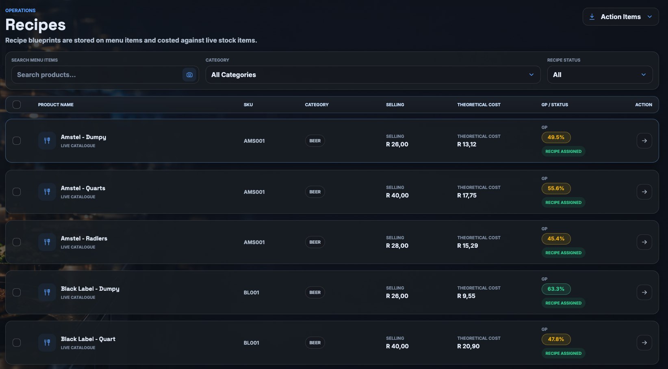
Task: Open Amstel - Radlers recipe with arrow button
Action: (644, 242)
